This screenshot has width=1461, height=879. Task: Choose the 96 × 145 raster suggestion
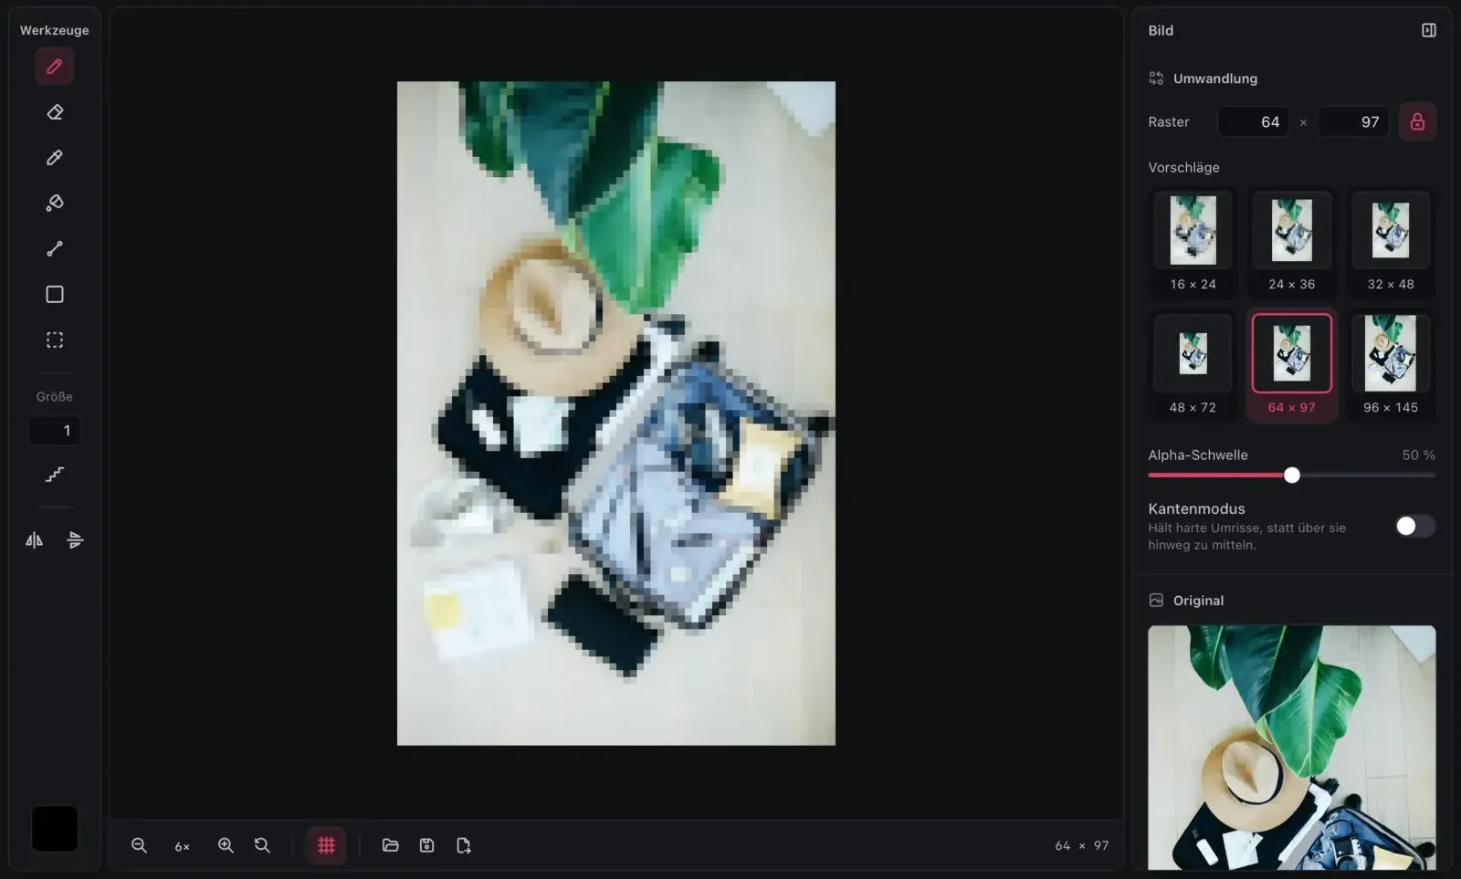pos(1391,366)
